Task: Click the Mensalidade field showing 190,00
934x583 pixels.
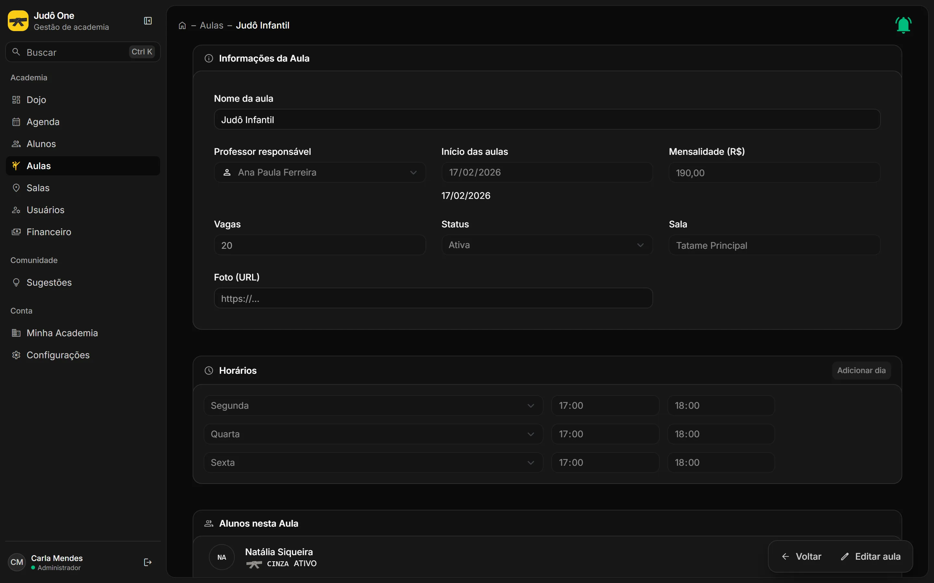Action: pos(774,172)
